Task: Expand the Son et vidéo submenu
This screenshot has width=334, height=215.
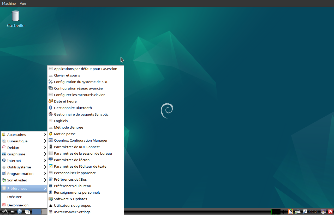Action: [x=24, y=180]
